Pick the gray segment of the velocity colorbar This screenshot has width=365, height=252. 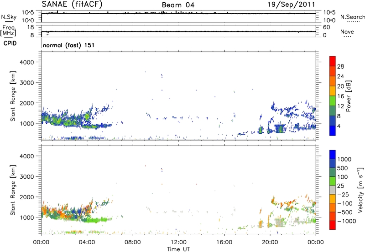point(333,190)
